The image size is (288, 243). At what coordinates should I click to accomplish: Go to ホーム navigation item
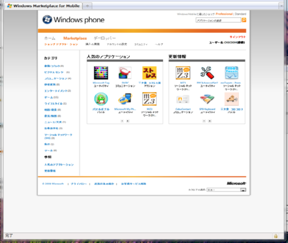(x=50, y=38)
